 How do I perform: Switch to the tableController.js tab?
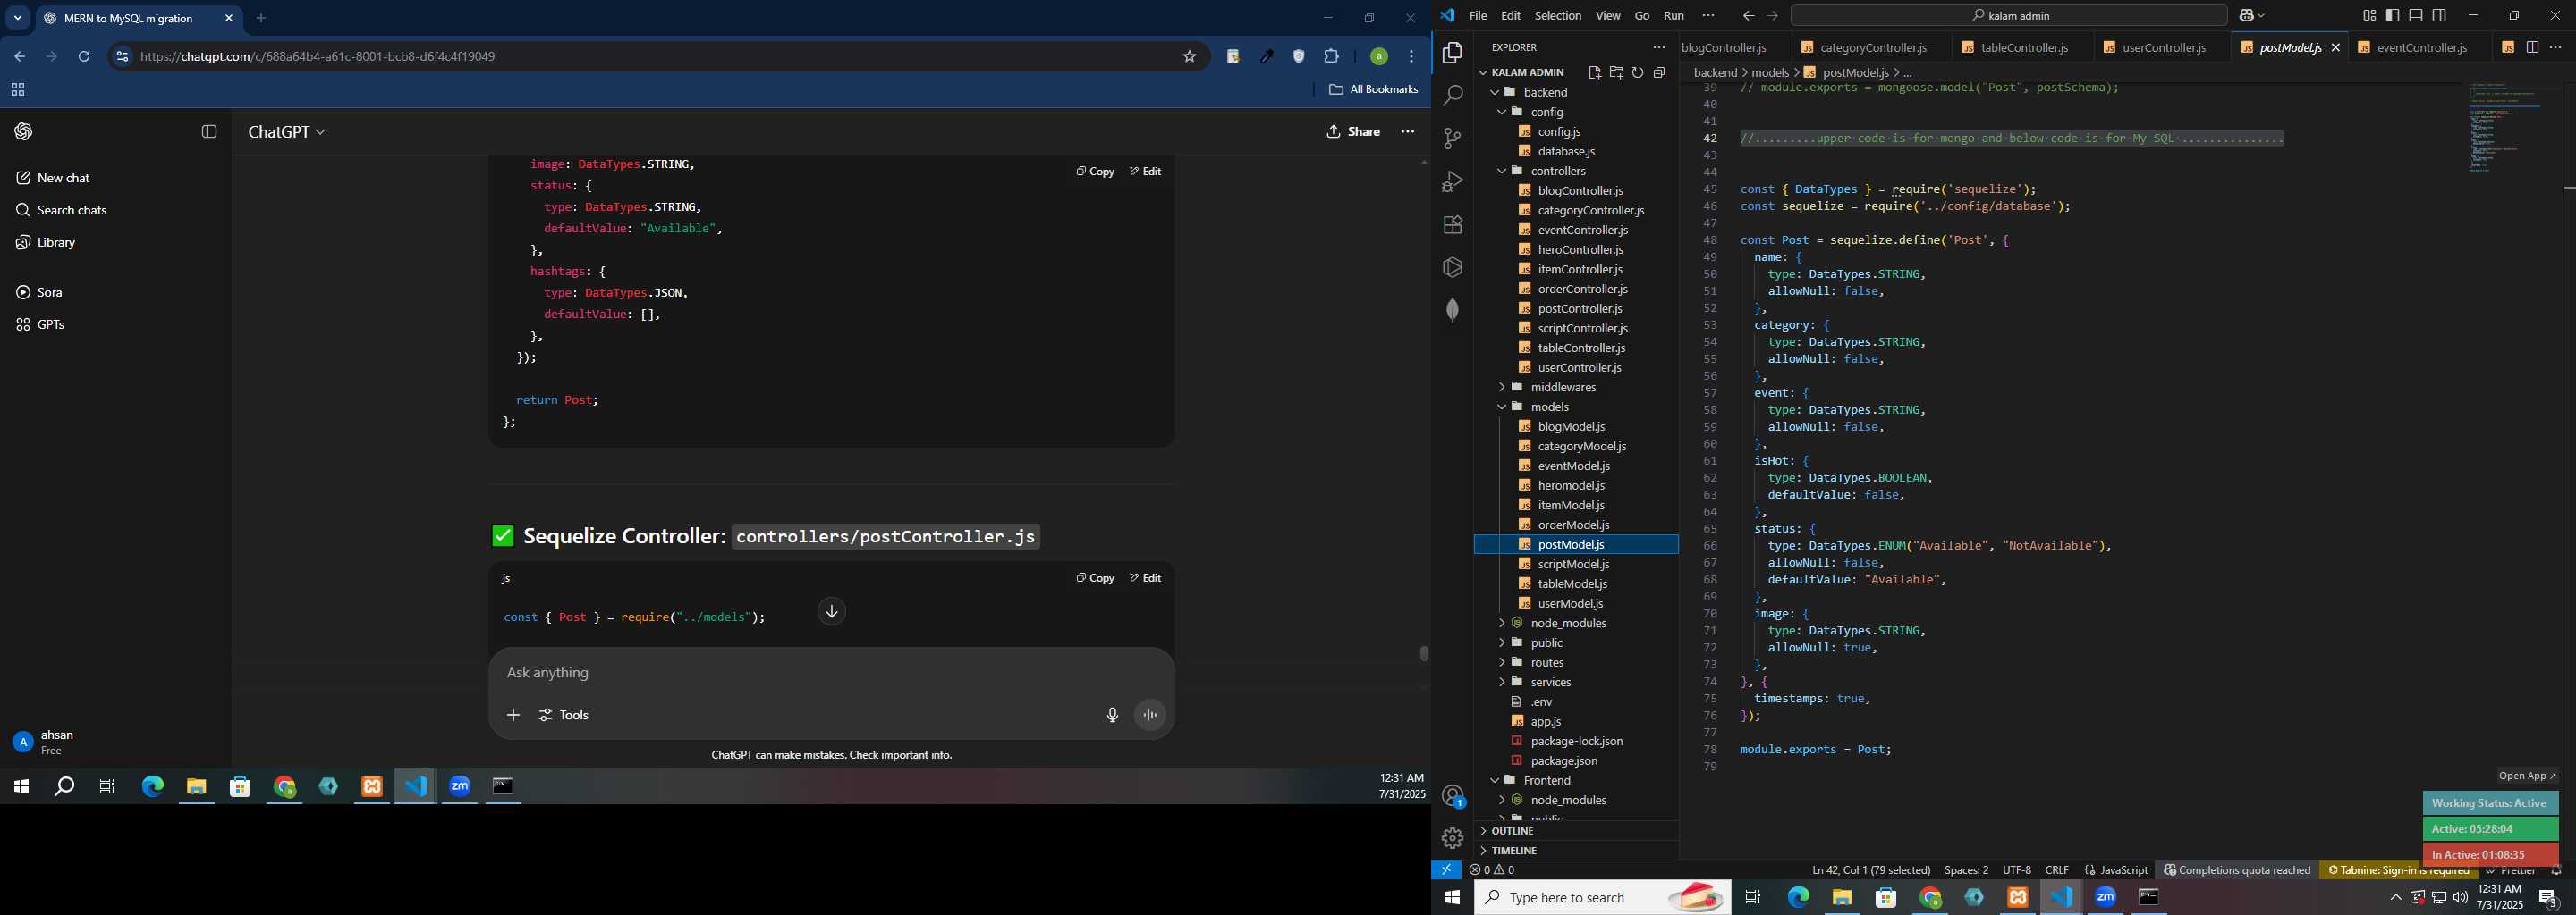coord(2023,47)
